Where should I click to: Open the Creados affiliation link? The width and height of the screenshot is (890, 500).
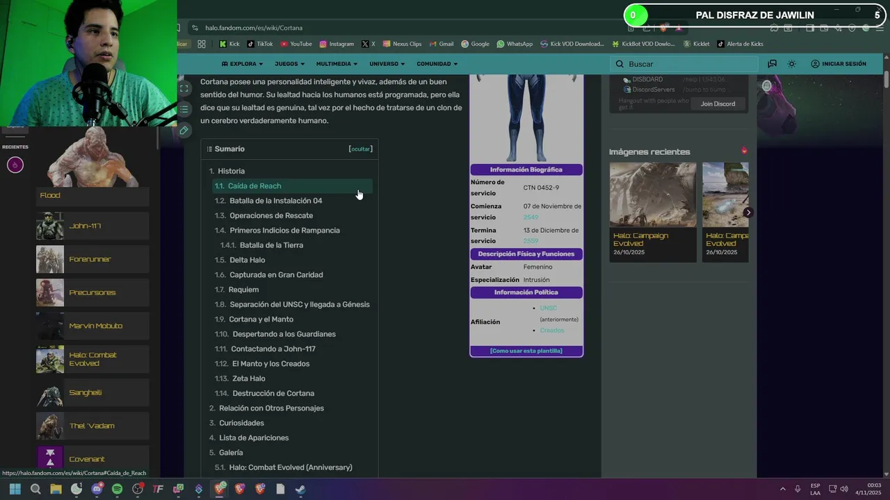tap(552, 331)
